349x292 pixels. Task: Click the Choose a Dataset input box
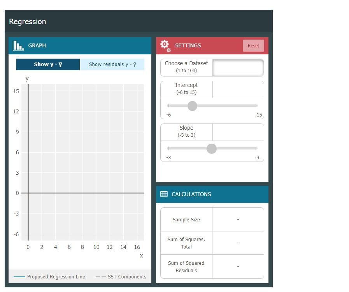tap(238, 67)
